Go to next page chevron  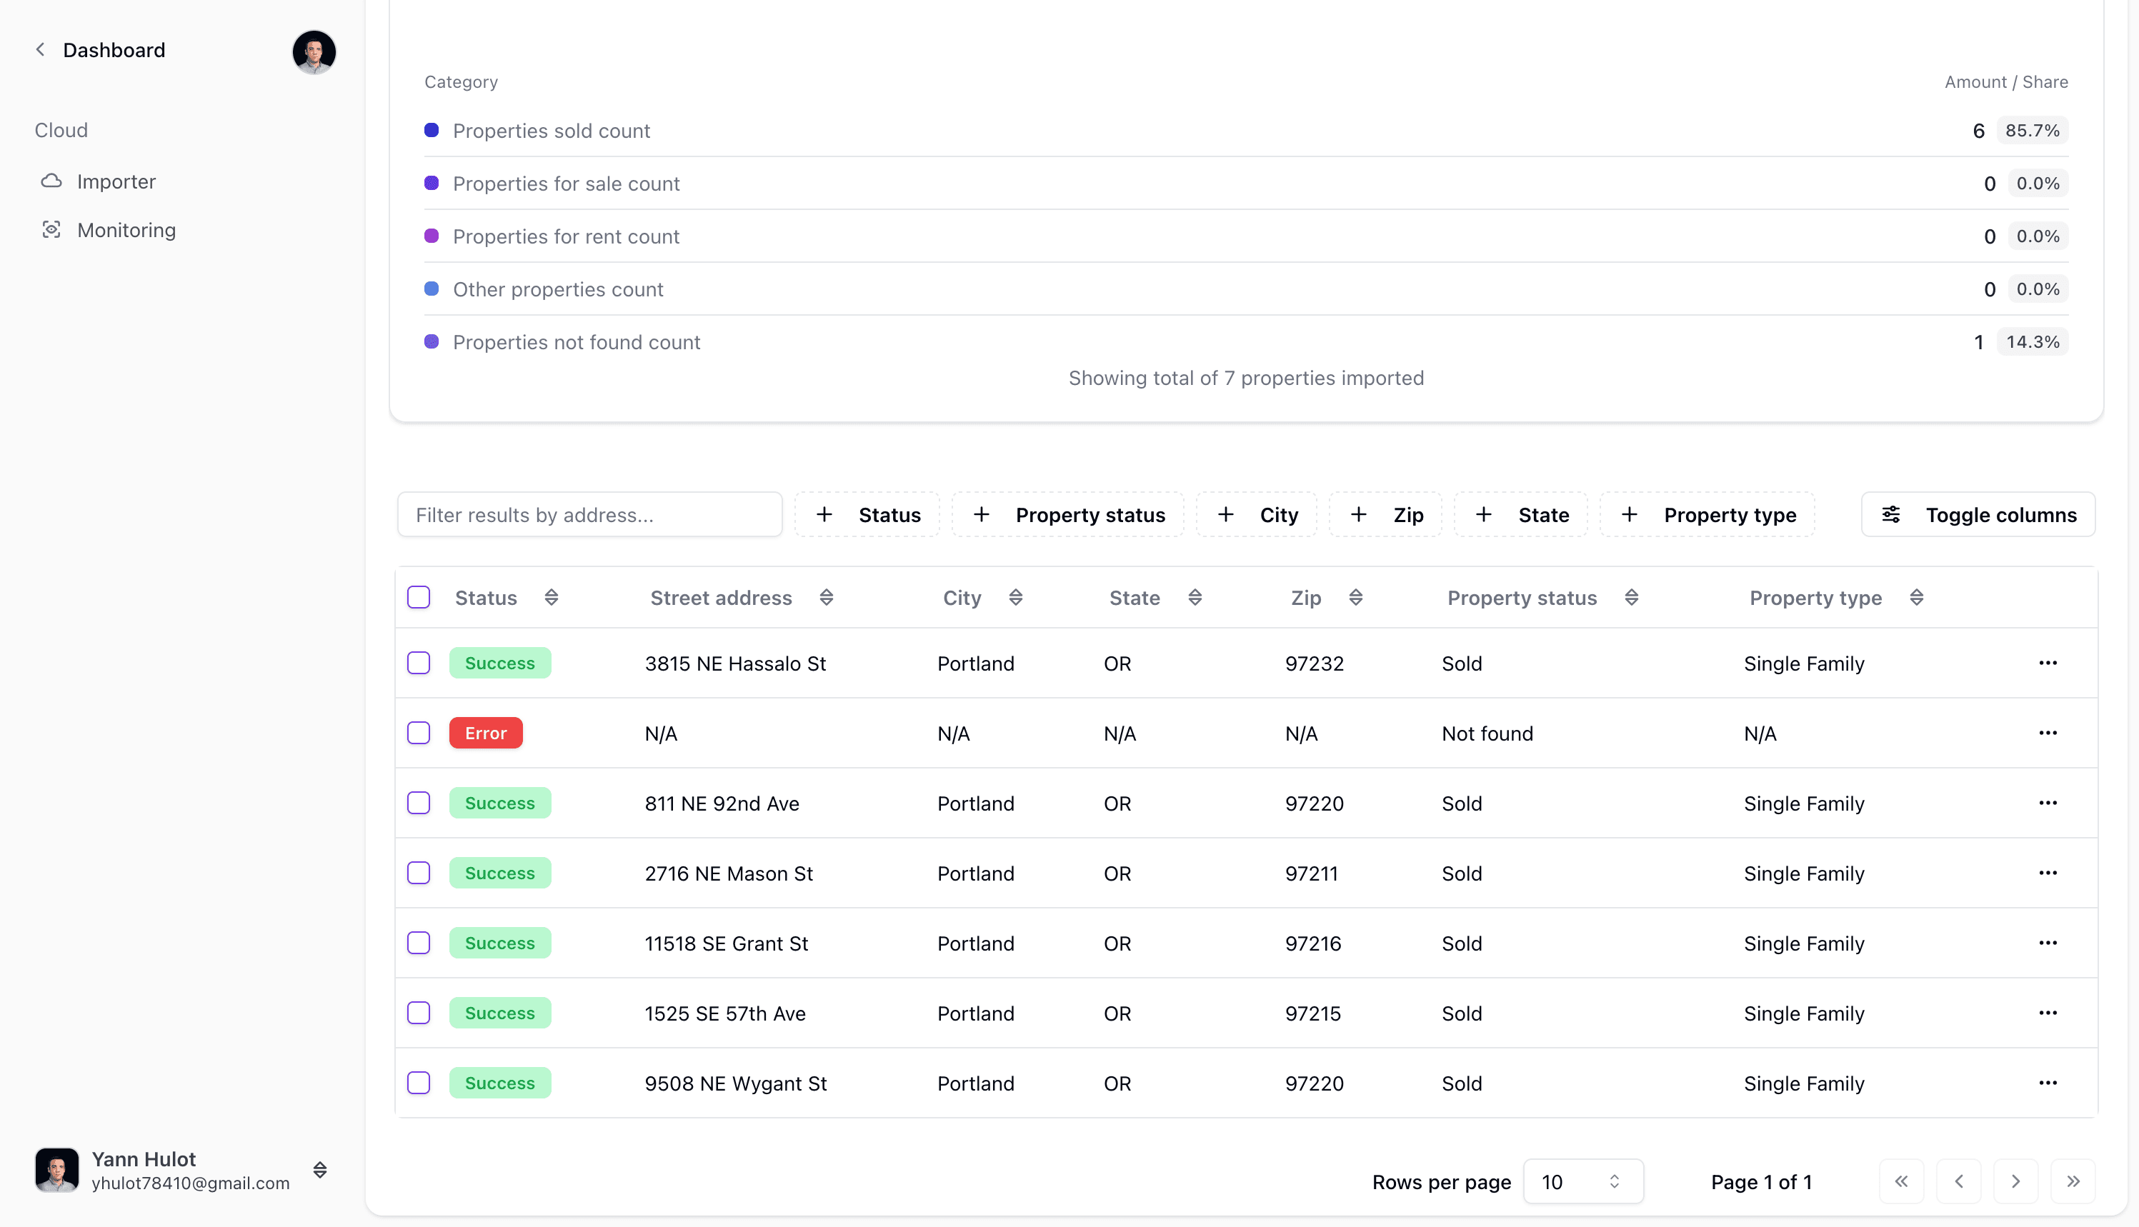(2016, 1181)
